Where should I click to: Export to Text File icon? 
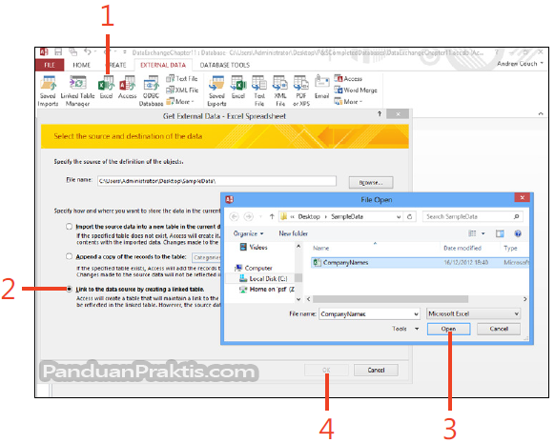click(259, 91)
